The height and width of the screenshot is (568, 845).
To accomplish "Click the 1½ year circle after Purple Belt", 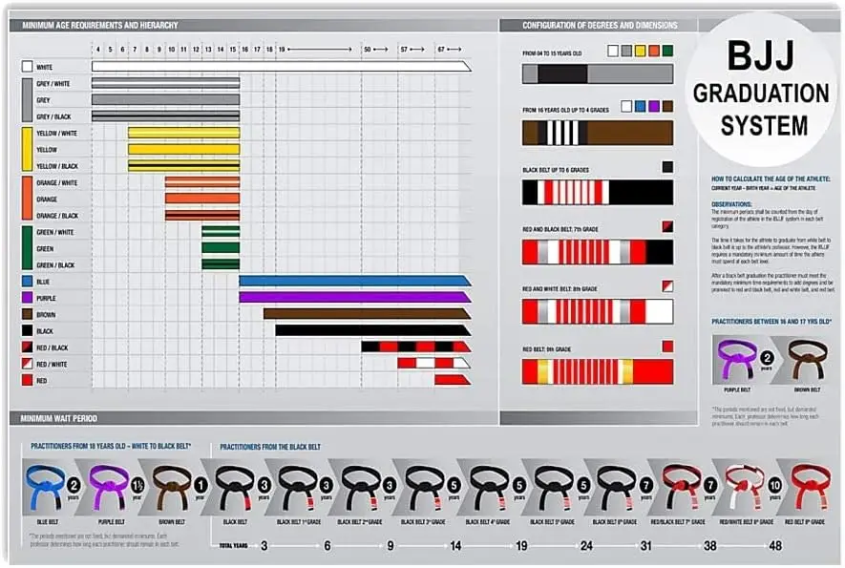I will pos(137,486).
